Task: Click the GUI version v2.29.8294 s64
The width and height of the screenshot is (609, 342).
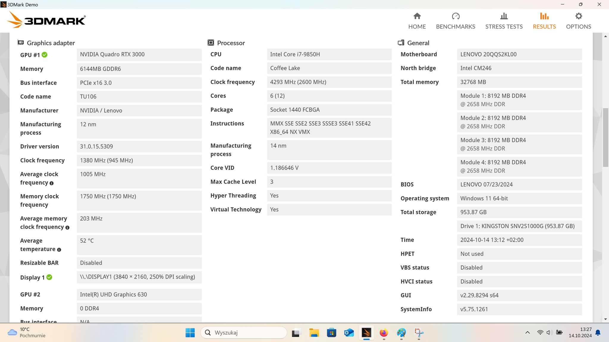Action: tap(519, 295)
